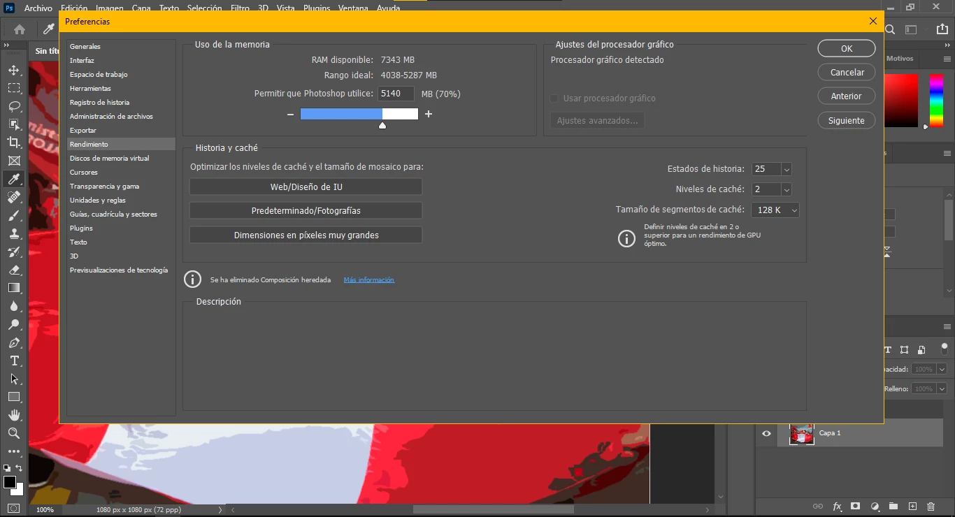Viewport: 955px width, 517px height.
Task: Click the trash icon to delete layer
Action: [931, 506]
